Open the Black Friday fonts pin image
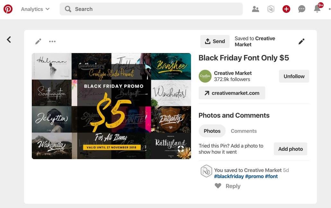The image size is (331, 208). (111, 106)
